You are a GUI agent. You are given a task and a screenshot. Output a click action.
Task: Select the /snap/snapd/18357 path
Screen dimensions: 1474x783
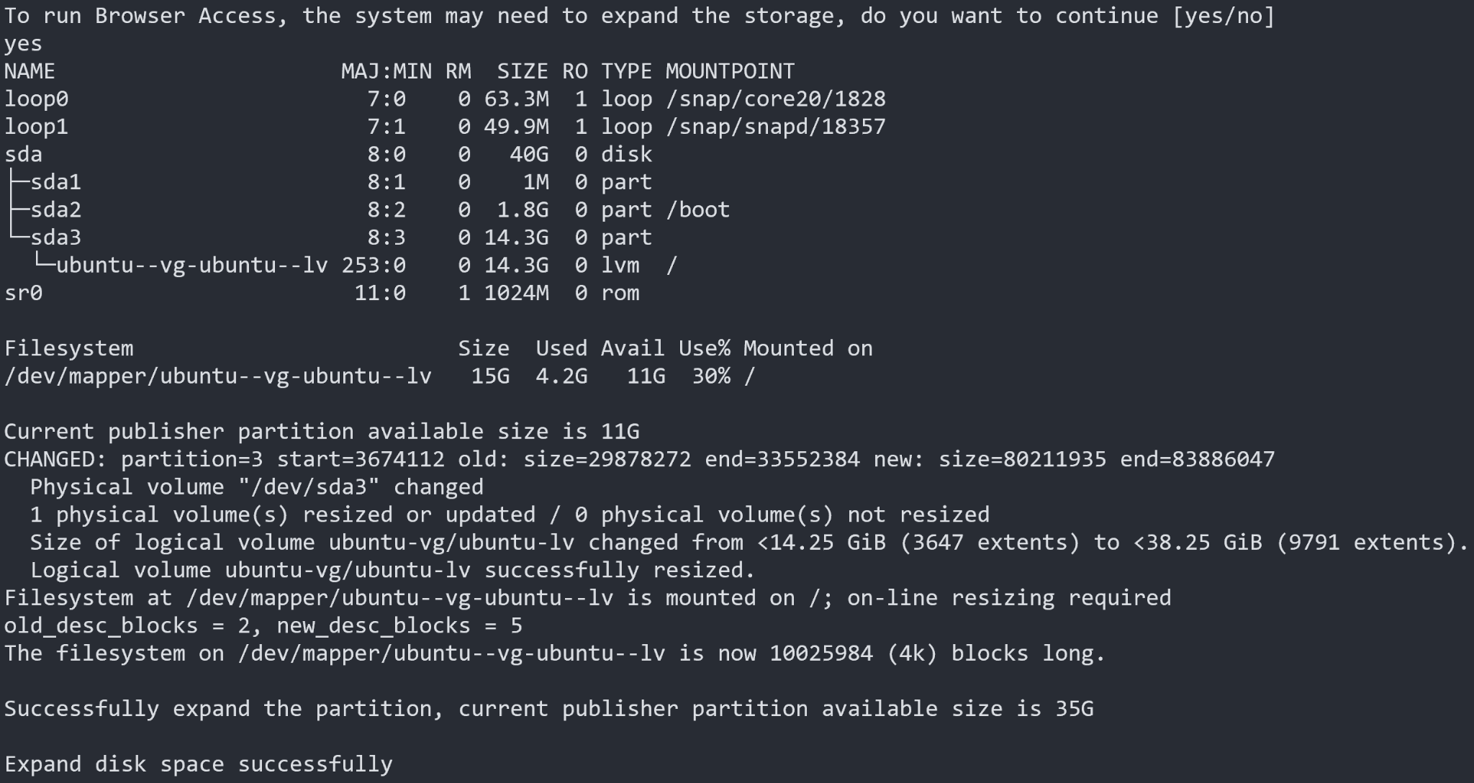click(776, 127)
